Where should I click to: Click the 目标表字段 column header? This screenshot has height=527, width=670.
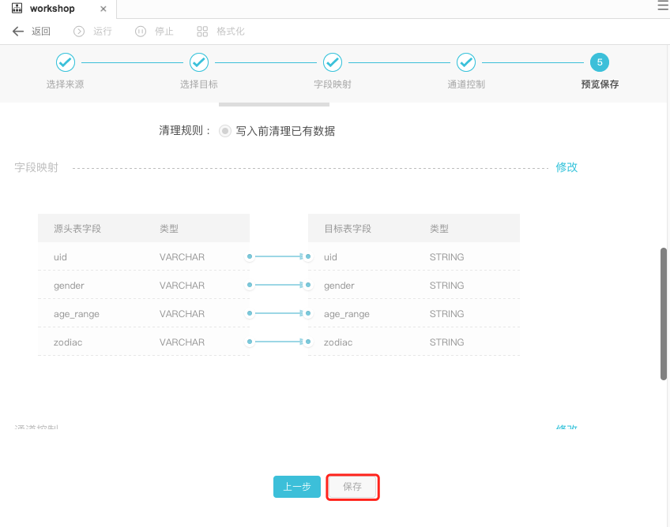click(x=348, y=228)
